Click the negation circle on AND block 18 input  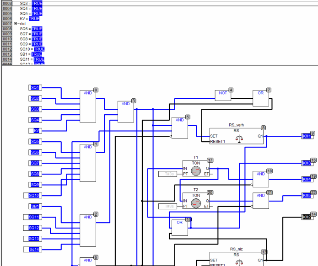252,185
